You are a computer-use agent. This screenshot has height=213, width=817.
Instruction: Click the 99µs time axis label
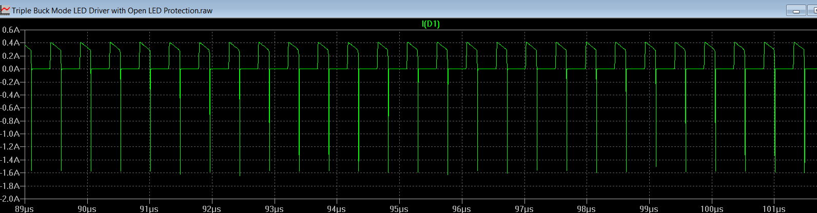[x=649, y=209]
